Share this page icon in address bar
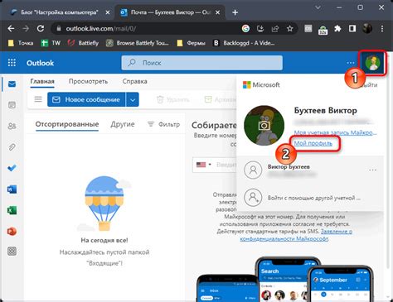 275,28
